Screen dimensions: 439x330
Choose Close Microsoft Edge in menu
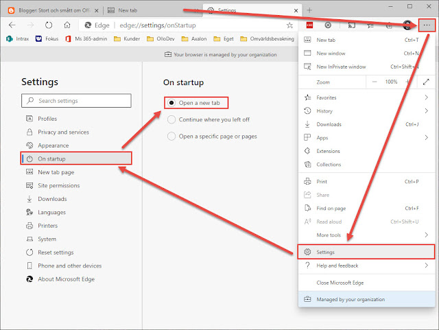pos(366,283)
